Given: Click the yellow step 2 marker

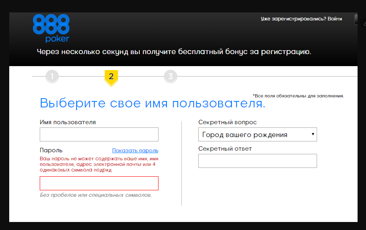Looking at the screenshot, I should pos(111,77).
